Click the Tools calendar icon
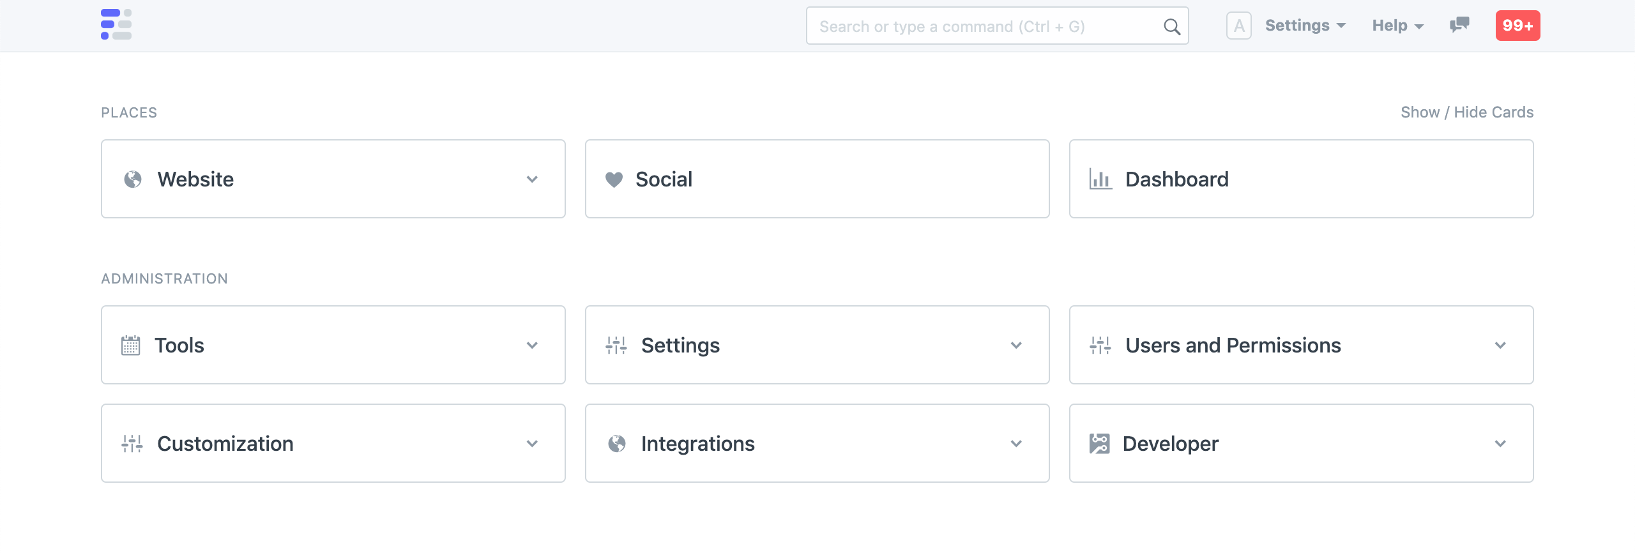1635x553 pixels. pos(131,345)
